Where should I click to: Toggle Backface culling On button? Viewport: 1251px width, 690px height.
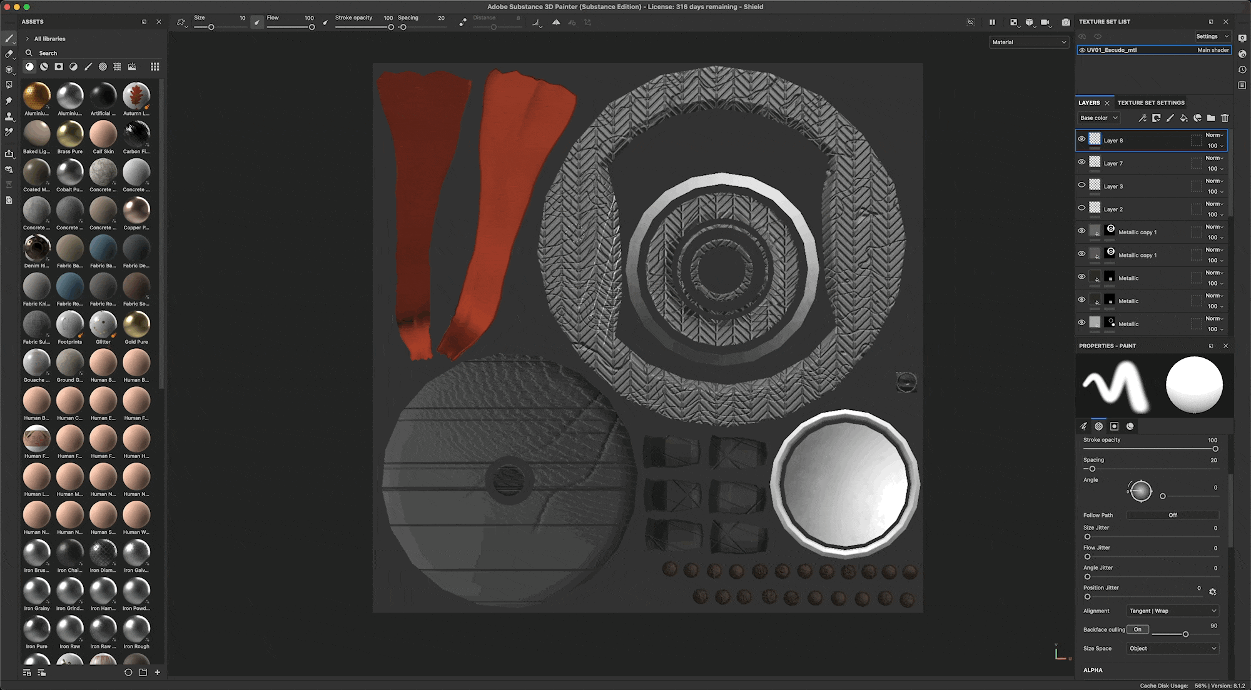(x=1137, y=629)
